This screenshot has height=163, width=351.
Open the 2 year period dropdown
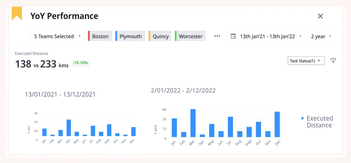pyautogui.click(x=321, y=36)
